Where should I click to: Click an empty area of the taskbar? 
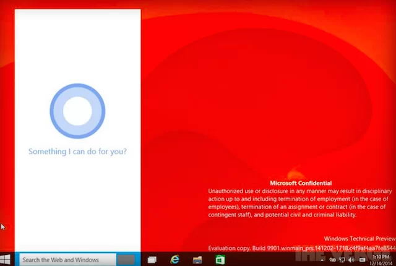272,260
